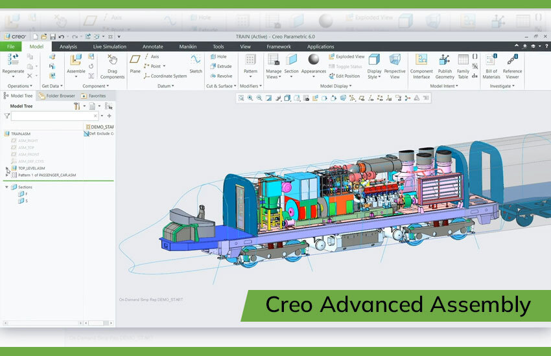
Task: Open the Point dropdown arrow
Action: 164,66
